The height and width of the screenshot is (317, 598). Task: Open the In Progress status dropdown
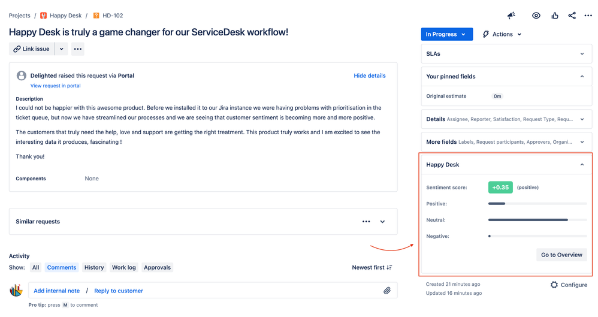click(x=446, y=34)
